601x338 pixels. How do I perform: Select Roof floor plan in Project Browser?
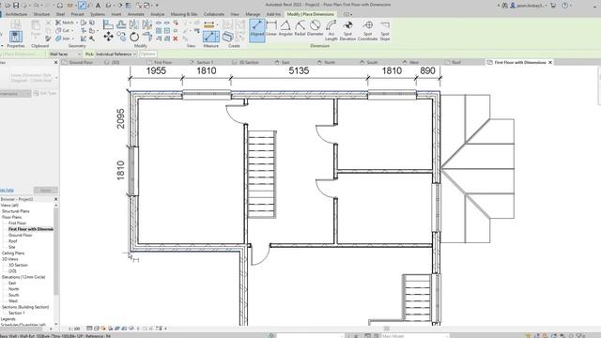12,241
